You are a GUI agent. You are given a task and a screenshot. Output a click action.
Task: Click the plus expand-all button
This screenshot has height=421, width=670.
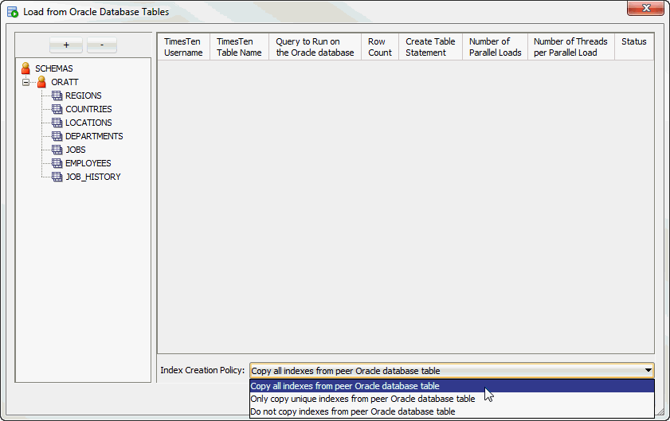coord(66,45)
